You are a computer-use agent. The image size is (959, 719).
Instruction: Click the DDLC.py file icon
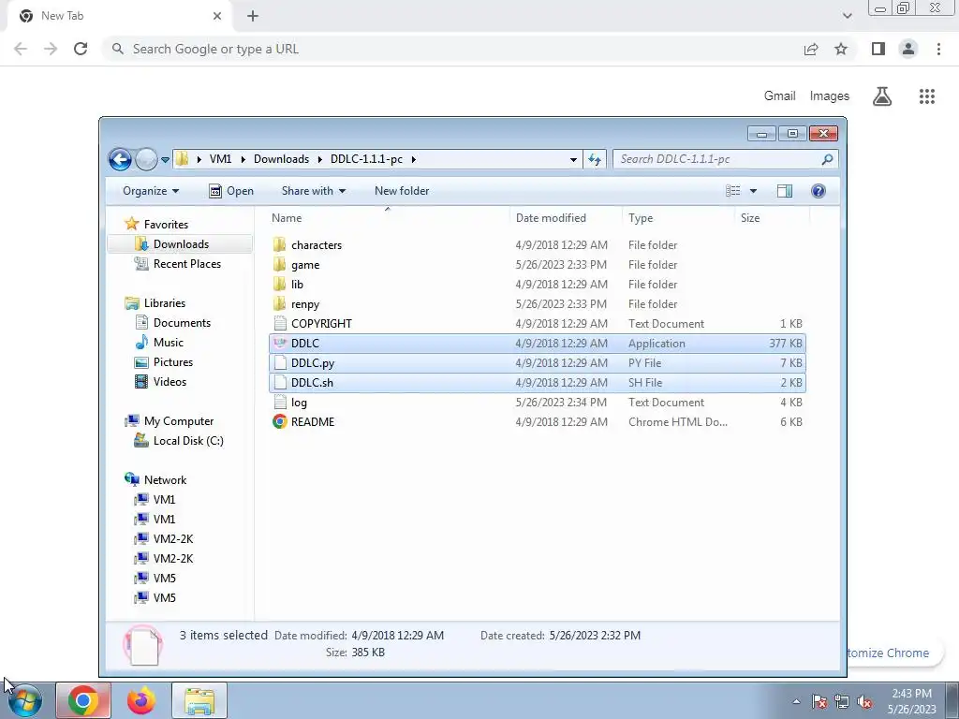coord(279,362)
